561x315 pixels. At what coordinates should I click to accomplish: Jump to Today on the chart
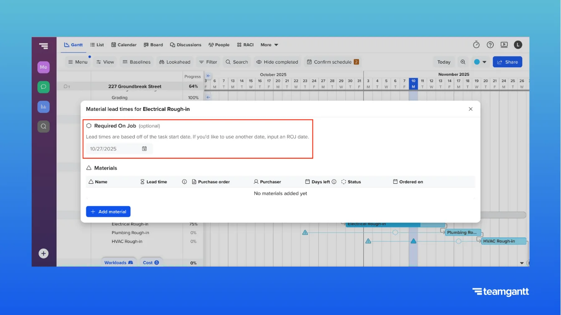(444, 62)
